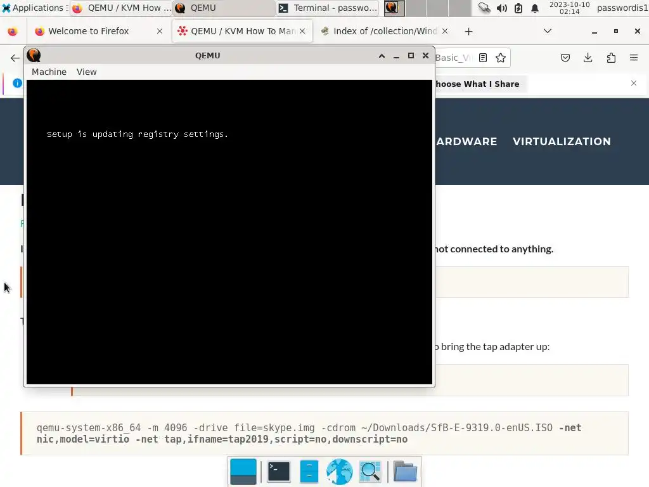Open the file manager from the dock
Screen dimensions: 649x487
[x=309, y=472]
